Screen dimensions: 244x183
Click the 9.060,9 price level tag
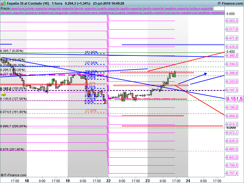[232, 116]
